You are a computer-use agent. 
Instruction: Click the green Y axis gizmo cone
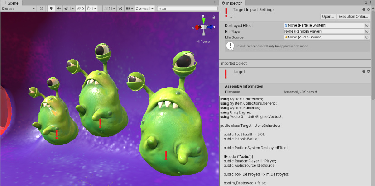[204, 19]
